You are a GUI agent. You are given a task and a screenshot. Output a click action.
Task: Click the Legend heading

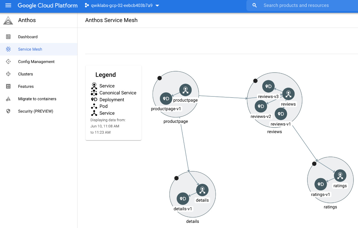pos(105,75)
